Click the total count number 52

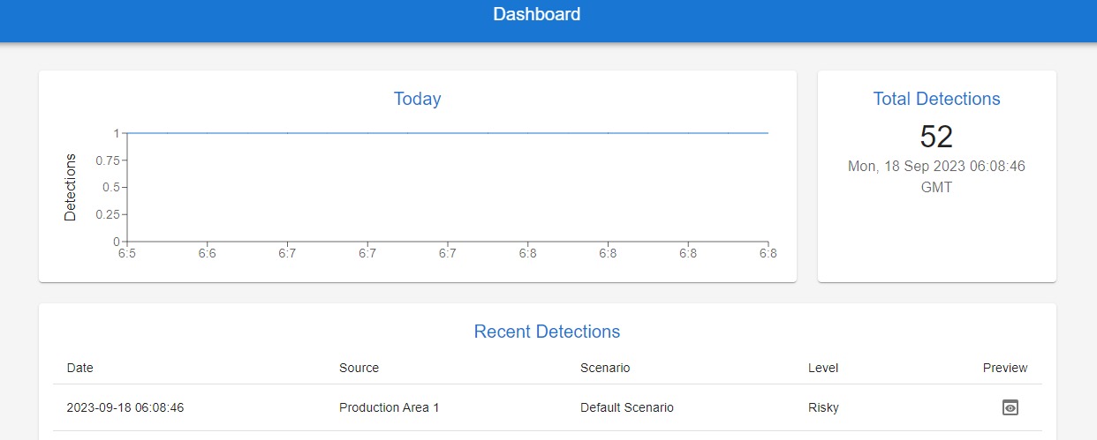(936, 137)
